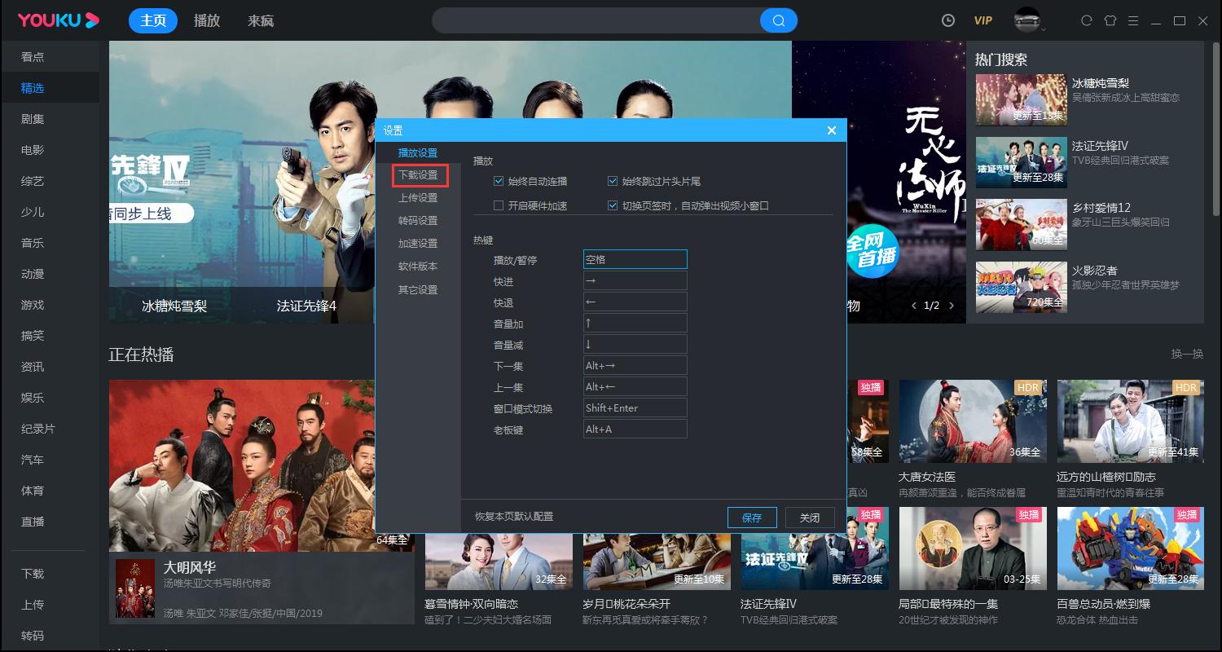Click the refresh icon in title bar

tap(1086, 20)
